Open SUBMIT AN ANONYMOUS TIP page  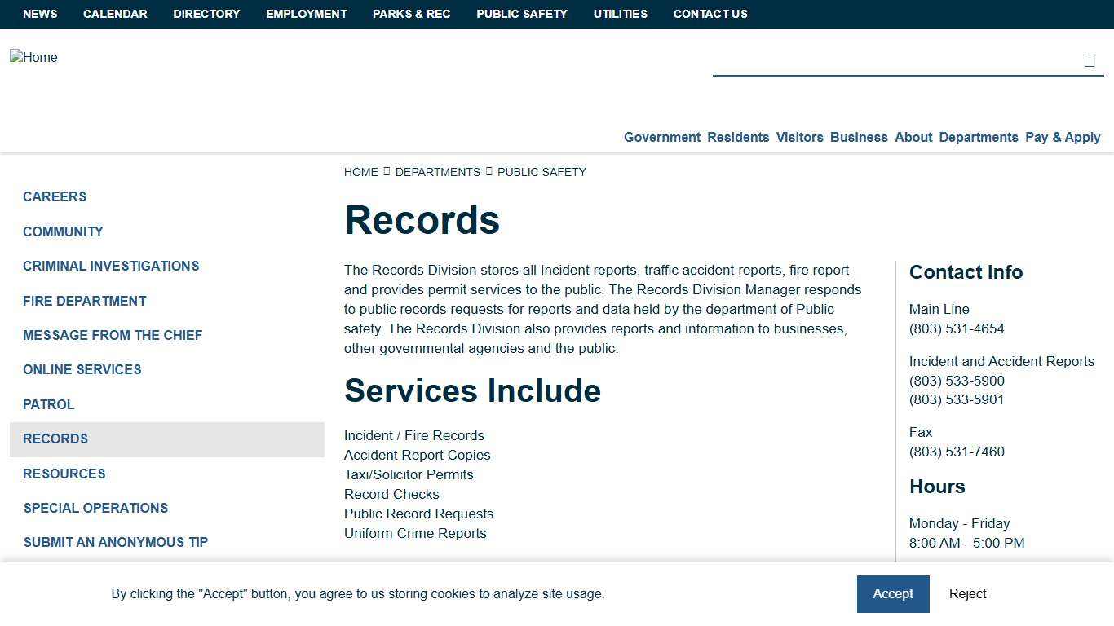115,542
